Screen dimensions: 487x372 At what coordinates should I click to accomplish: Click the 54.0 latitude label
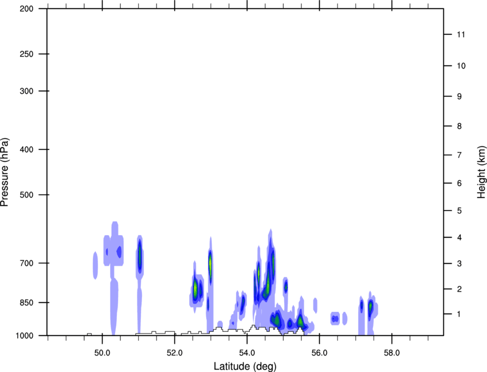coord(247,353)
